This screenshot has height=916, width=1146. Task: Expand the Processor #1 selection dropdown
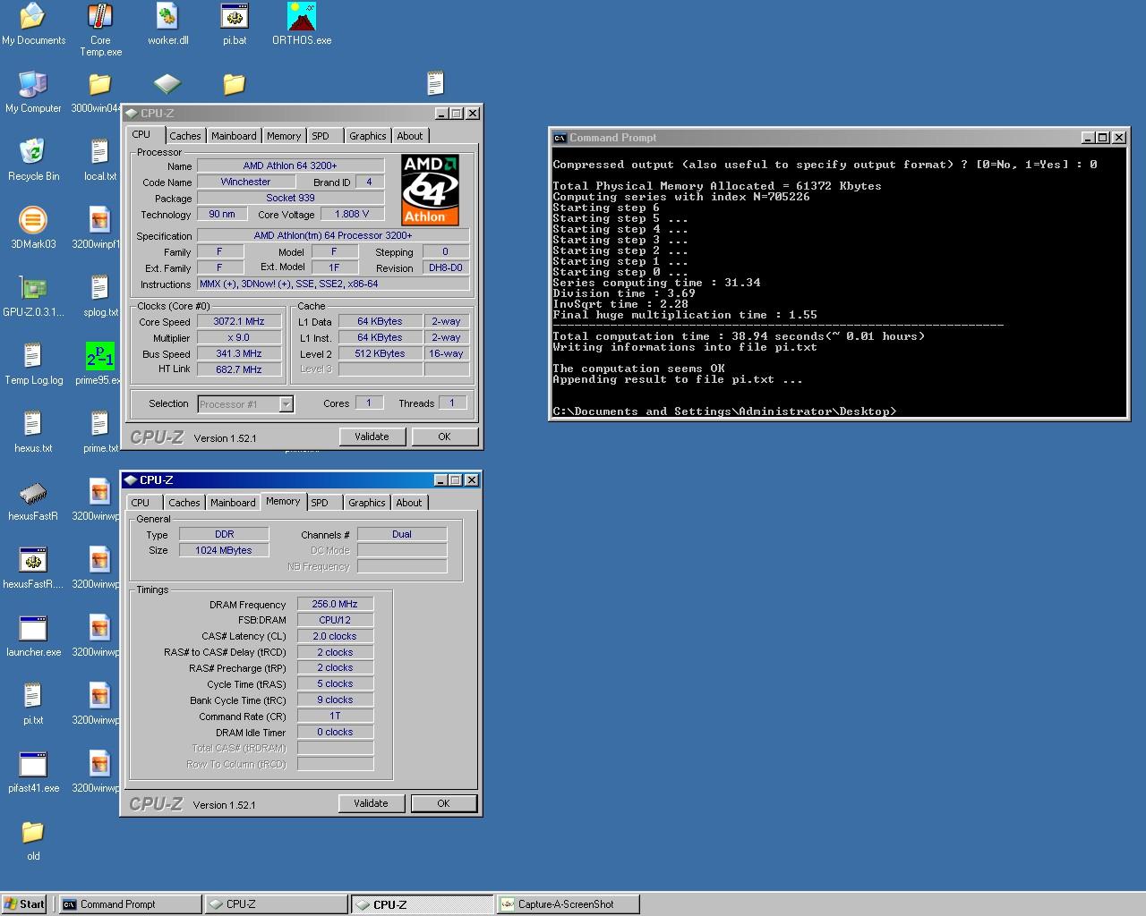286,404
